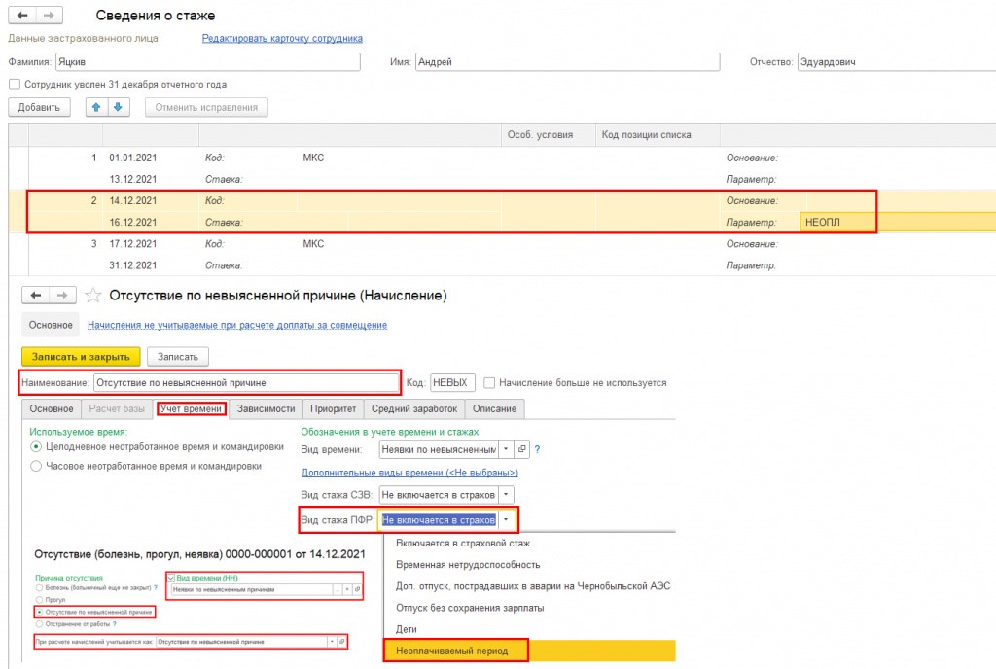Image resolution: width=996 pixels, height=669 pixels.
Task: Pick Доп. отпуск, пострадавших в аварии на Чернобыльской АЭС
Action: 529,586
